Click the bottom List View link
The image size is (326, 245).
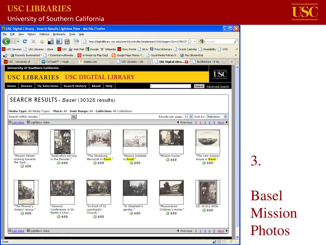18,231
